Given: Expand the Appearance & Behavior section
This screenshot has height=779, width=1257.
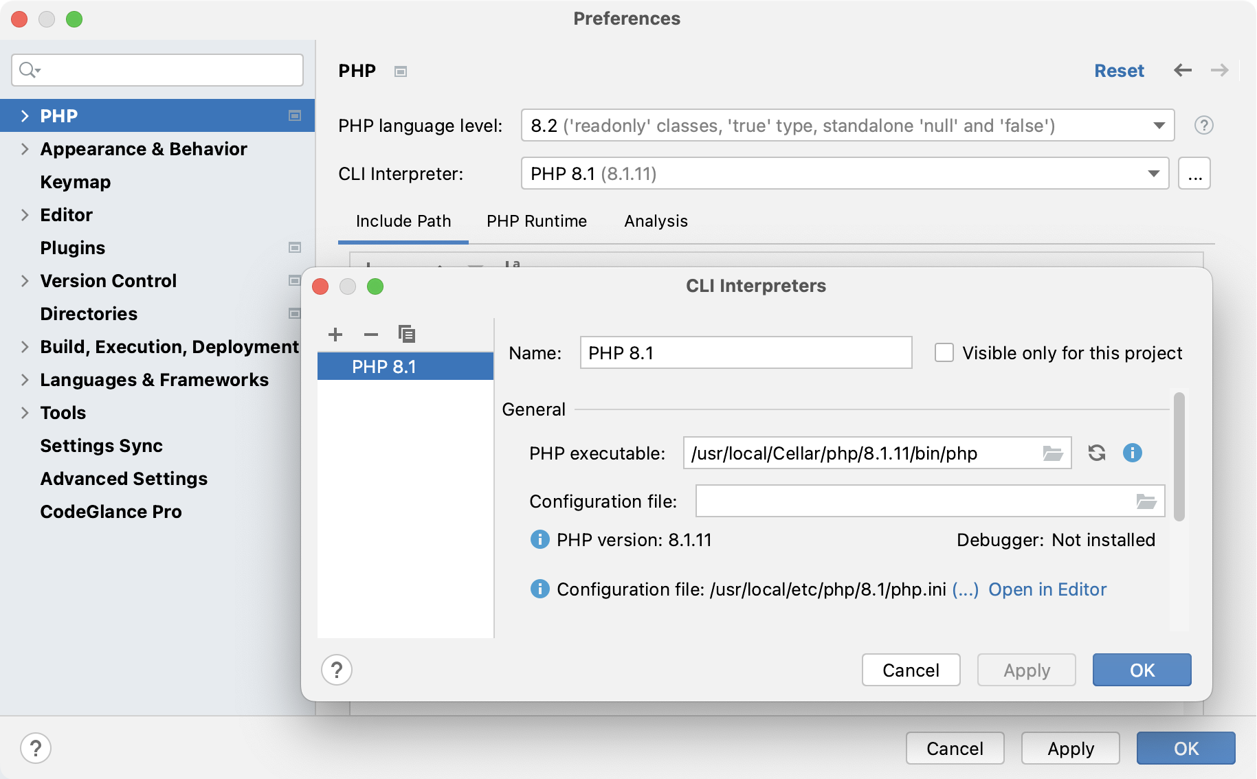Looking at the screenshot, I should click(x=25, y=149).
